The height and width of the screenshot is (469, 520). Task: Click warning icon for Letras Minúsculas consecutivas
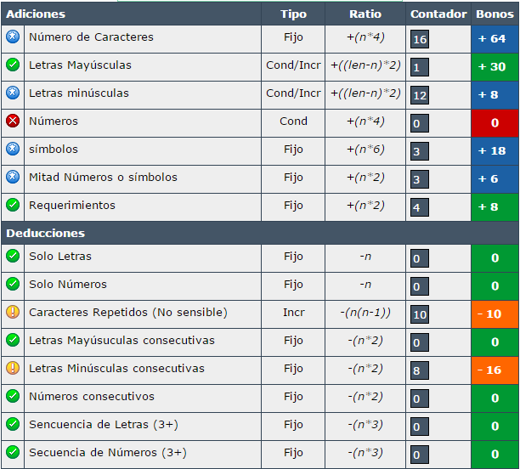[13, 368]
